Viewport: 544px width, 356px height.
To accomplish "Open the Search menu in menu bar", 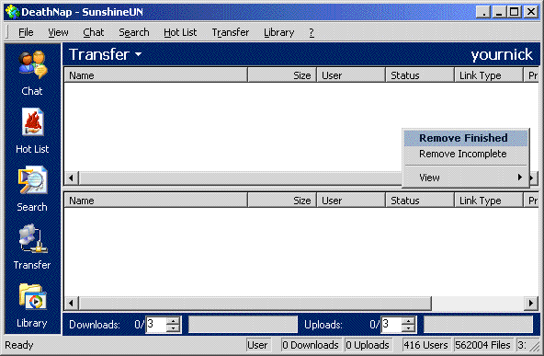I will click(134, 32).
